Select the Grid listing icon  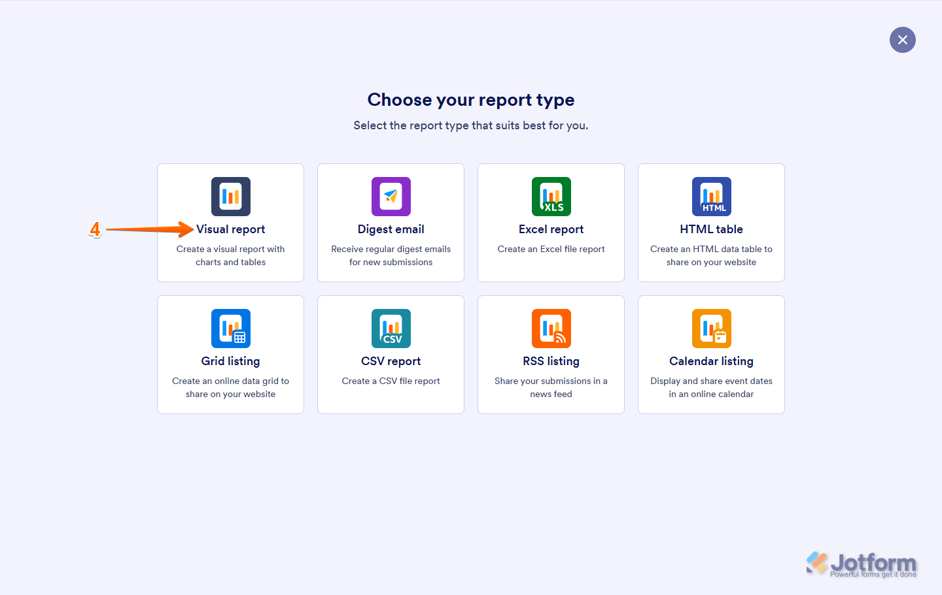[230, 328]
